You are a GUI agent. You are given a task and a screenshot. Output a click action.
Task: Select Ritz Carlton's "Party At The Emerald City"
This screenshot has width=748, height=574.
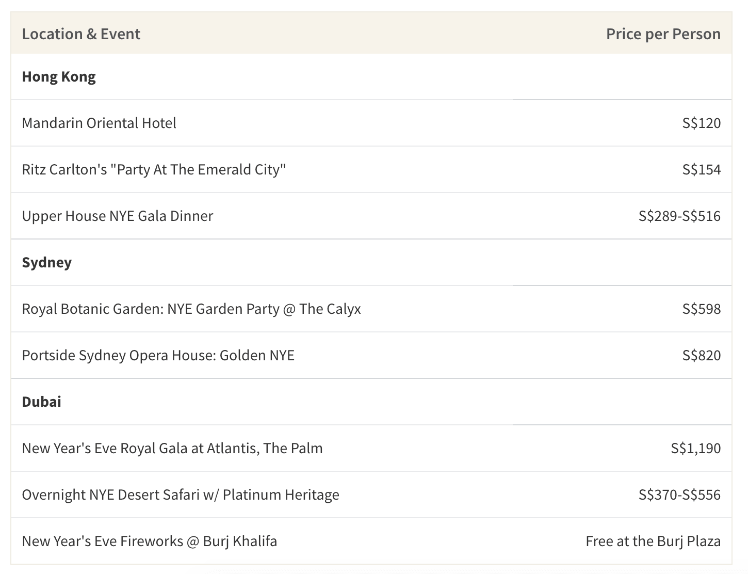click(x=154, y=170)
